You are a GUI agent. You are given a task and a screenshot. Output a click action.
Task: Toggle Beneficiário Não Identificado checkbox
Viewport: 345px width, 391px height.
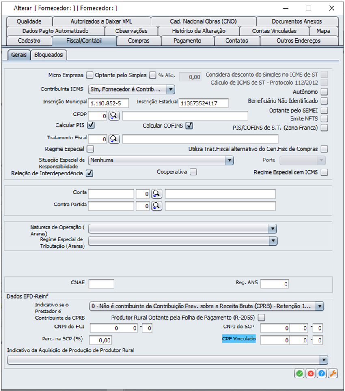324,101
